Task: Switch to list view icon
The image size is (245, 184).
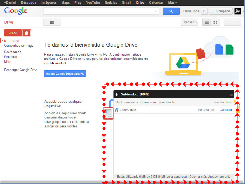Action: pos(206,22)
